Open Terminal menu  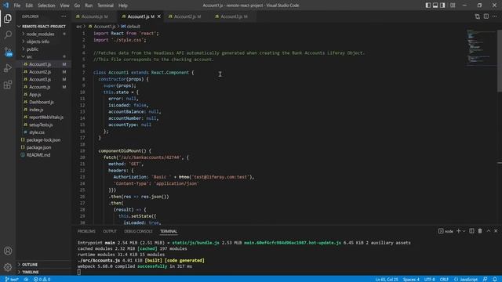coord(105,5)
